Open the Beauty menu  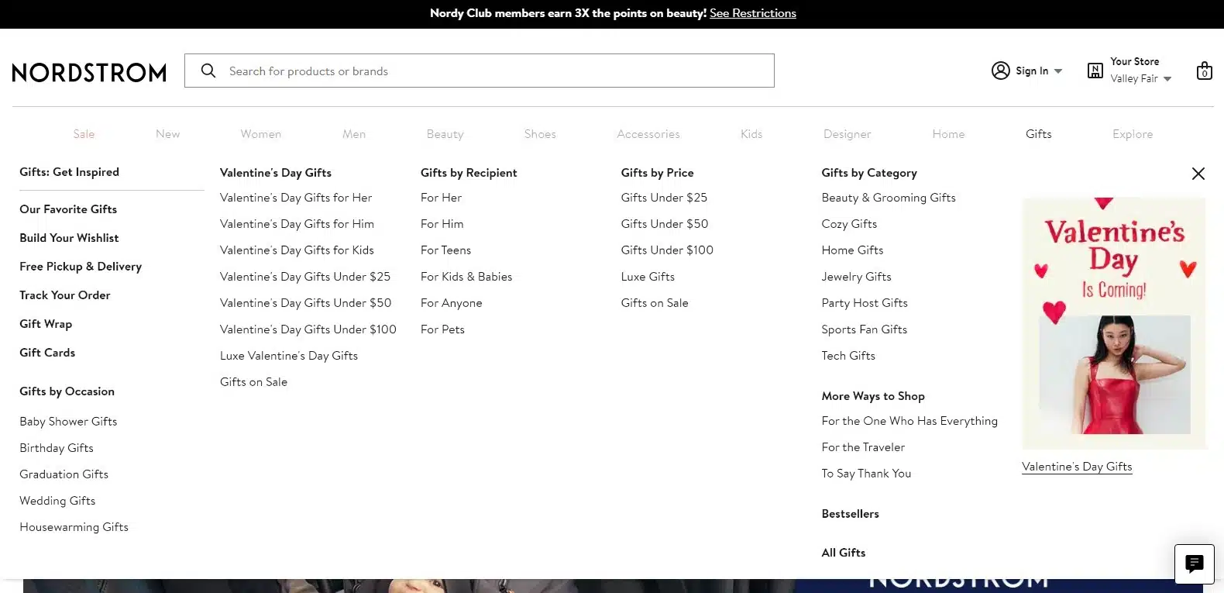click(x=445, y=134)
